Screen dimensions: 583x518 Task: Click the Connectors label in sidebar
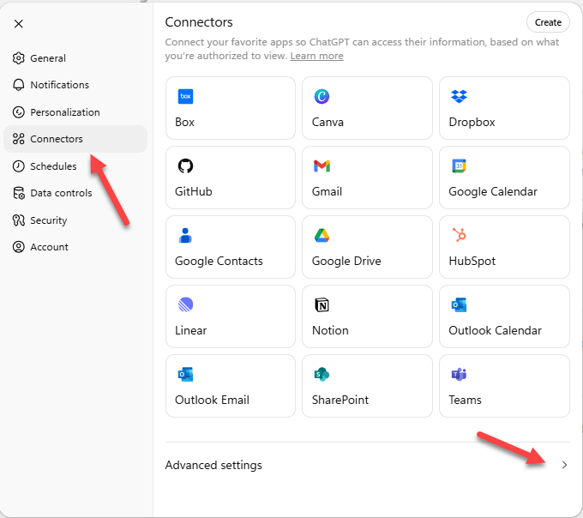click(57, 139)
